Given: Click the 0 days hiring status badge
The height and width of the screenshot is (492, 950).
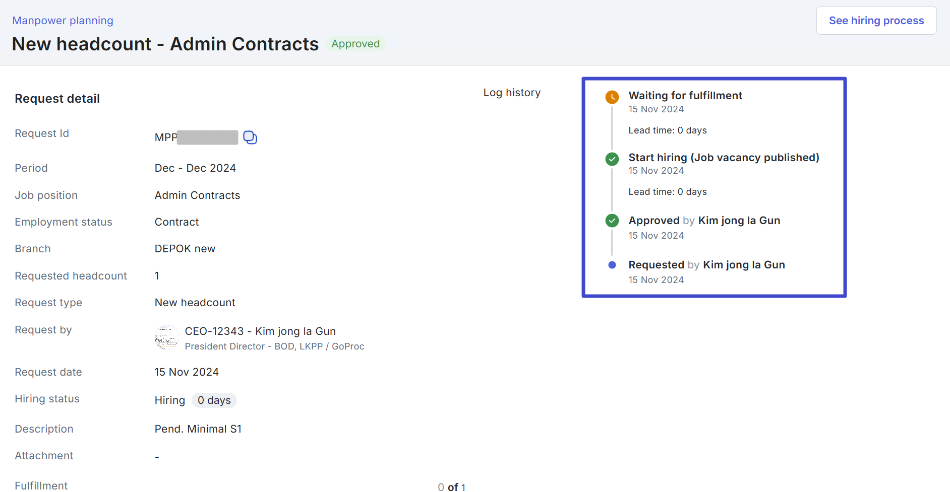Looking at the screenshot, I should (x=214, y=400).
